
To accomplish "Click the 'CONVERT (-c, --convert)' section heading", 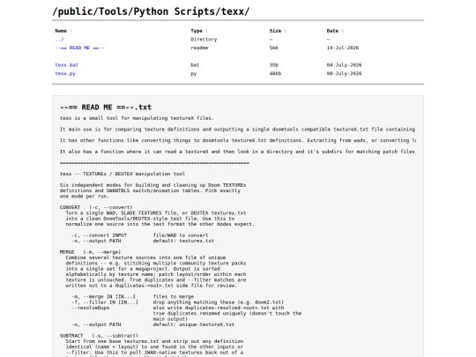I will (x=96, y=207).
